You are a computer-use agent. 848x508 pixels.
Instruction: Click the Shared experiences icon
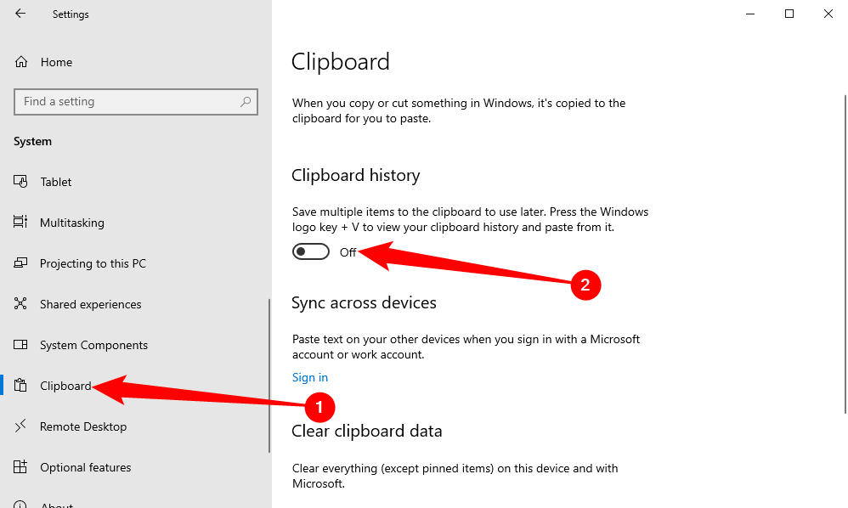[21, 304]
